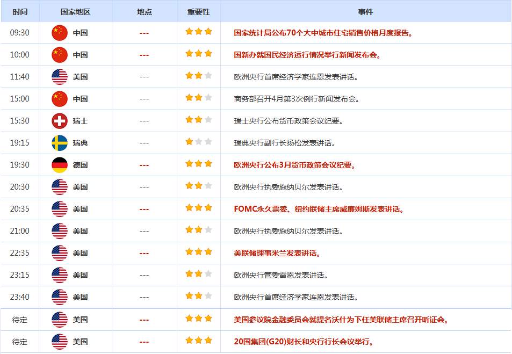Viewport: 512px width, 354px height.
Task: Toggle the grayed star in the 15:30 Swiss row
Action: click(x=209, y=120)
